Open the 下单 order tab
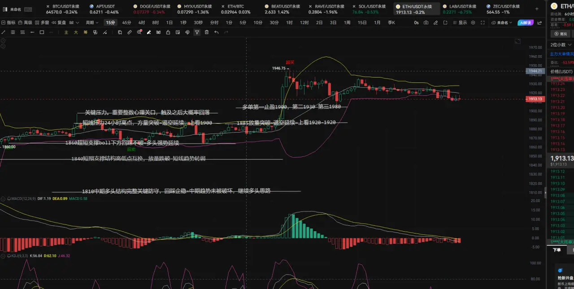574x289 pixels. point(557,250)
